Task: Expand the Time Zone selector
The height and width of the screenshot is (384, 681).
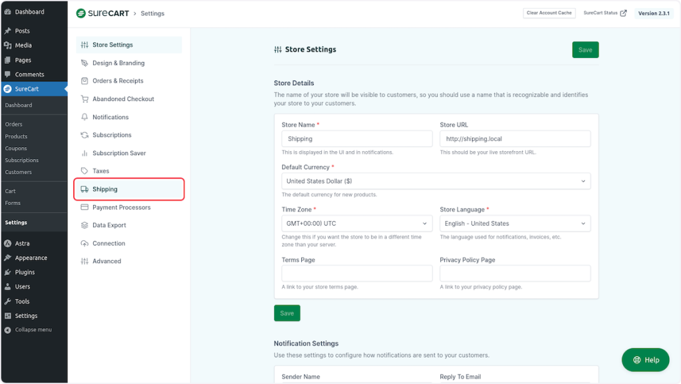Action: click(356, 223)
